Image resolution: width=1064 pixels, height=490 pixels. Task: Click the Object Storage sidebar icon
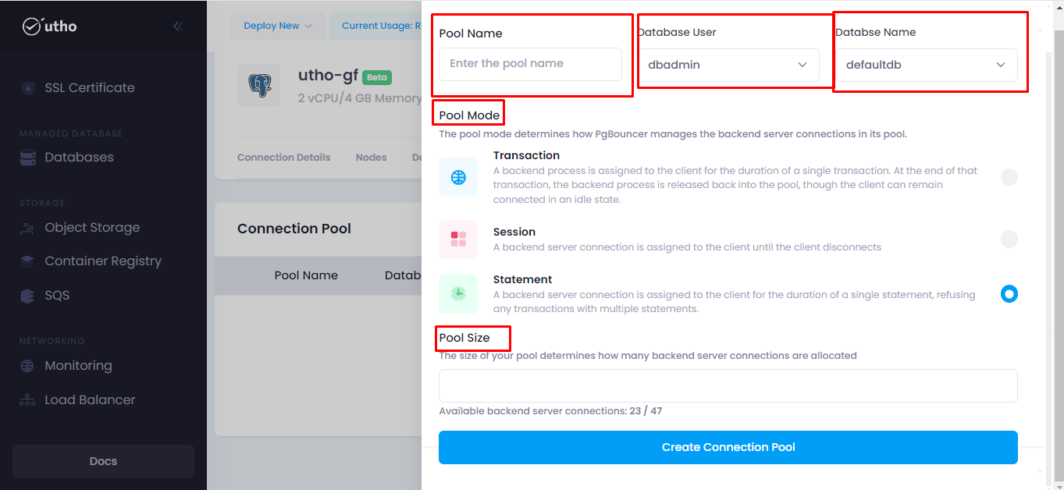[x=28, y=228]
